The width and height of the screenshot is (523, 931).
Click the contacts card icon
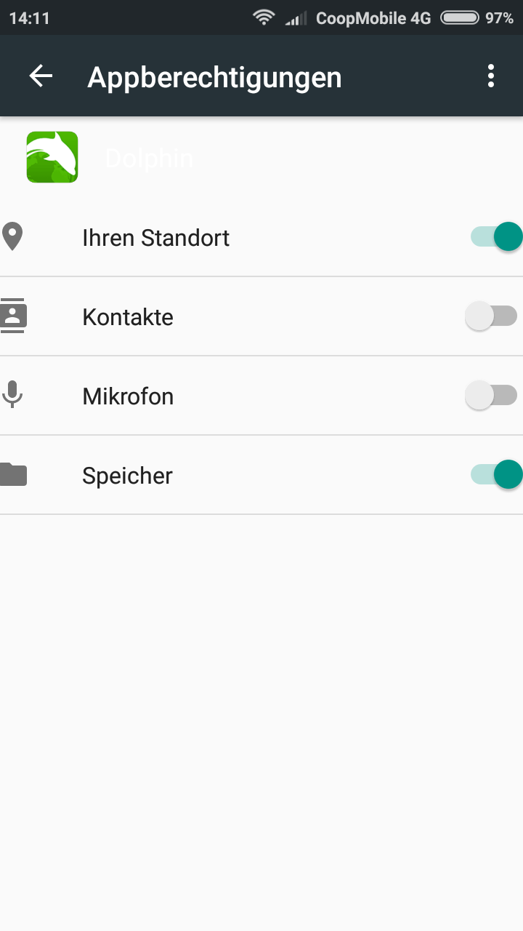click(x=13, y=316)
